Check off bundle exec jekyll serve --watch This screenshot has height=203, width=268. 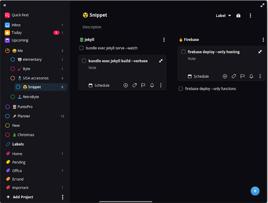point(81,48)
